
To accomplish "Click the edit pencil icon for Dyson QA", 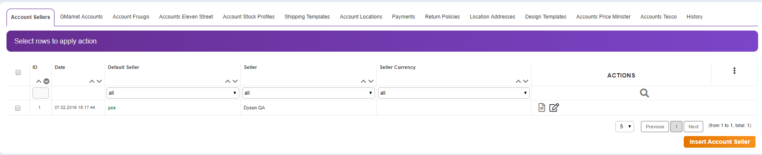I will point(554,108).
